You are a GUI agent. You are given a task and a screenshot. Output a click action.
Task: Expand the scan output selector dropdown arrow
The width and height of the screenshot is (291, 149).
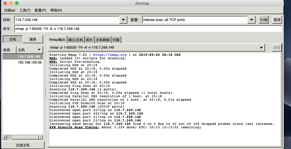261,48
